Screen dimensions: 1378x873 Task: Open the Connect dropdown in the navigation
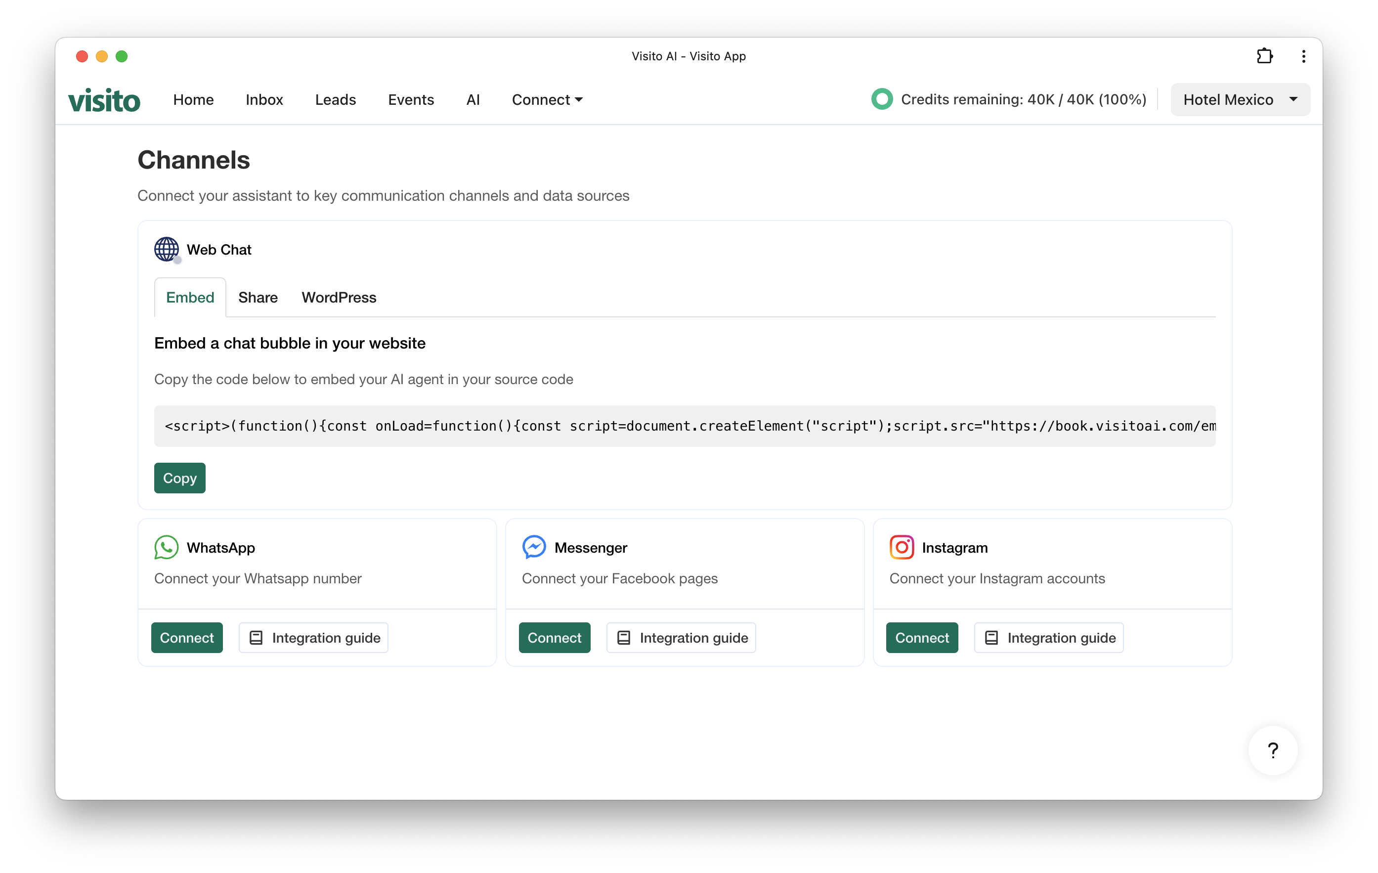tap(546, 99)
